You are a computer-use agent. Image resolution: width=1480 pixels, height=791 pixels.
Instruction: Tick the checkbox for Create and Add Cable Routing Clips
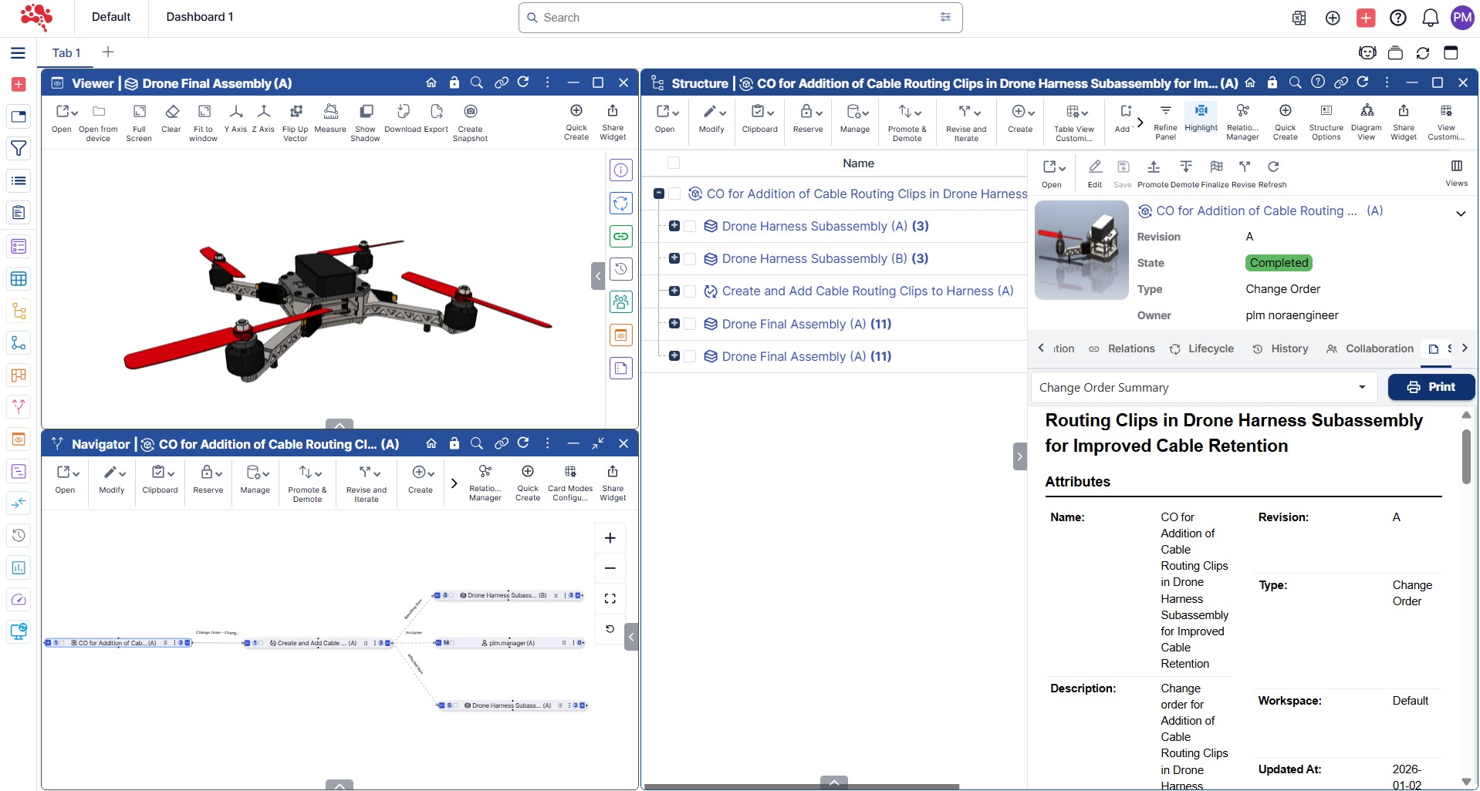691,291
